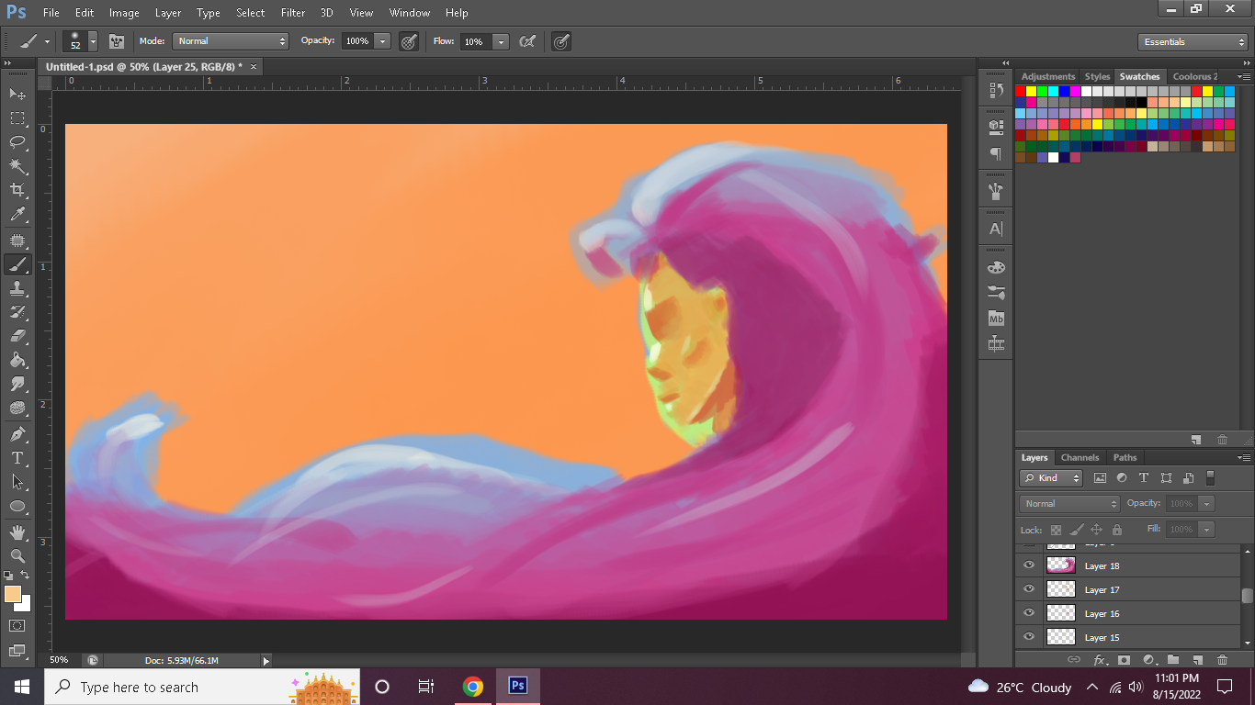Open the Flow slider dropdown
The height and width of the screenshot is (705, 1255).
click(x=501, y=41)
